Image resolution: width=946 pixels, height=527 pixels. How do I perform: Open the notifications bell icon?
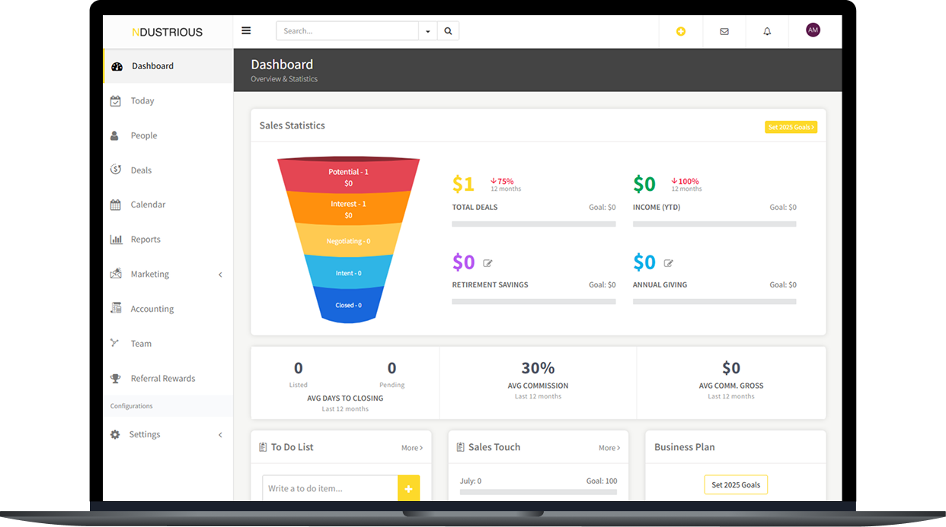tap(767, 31)
